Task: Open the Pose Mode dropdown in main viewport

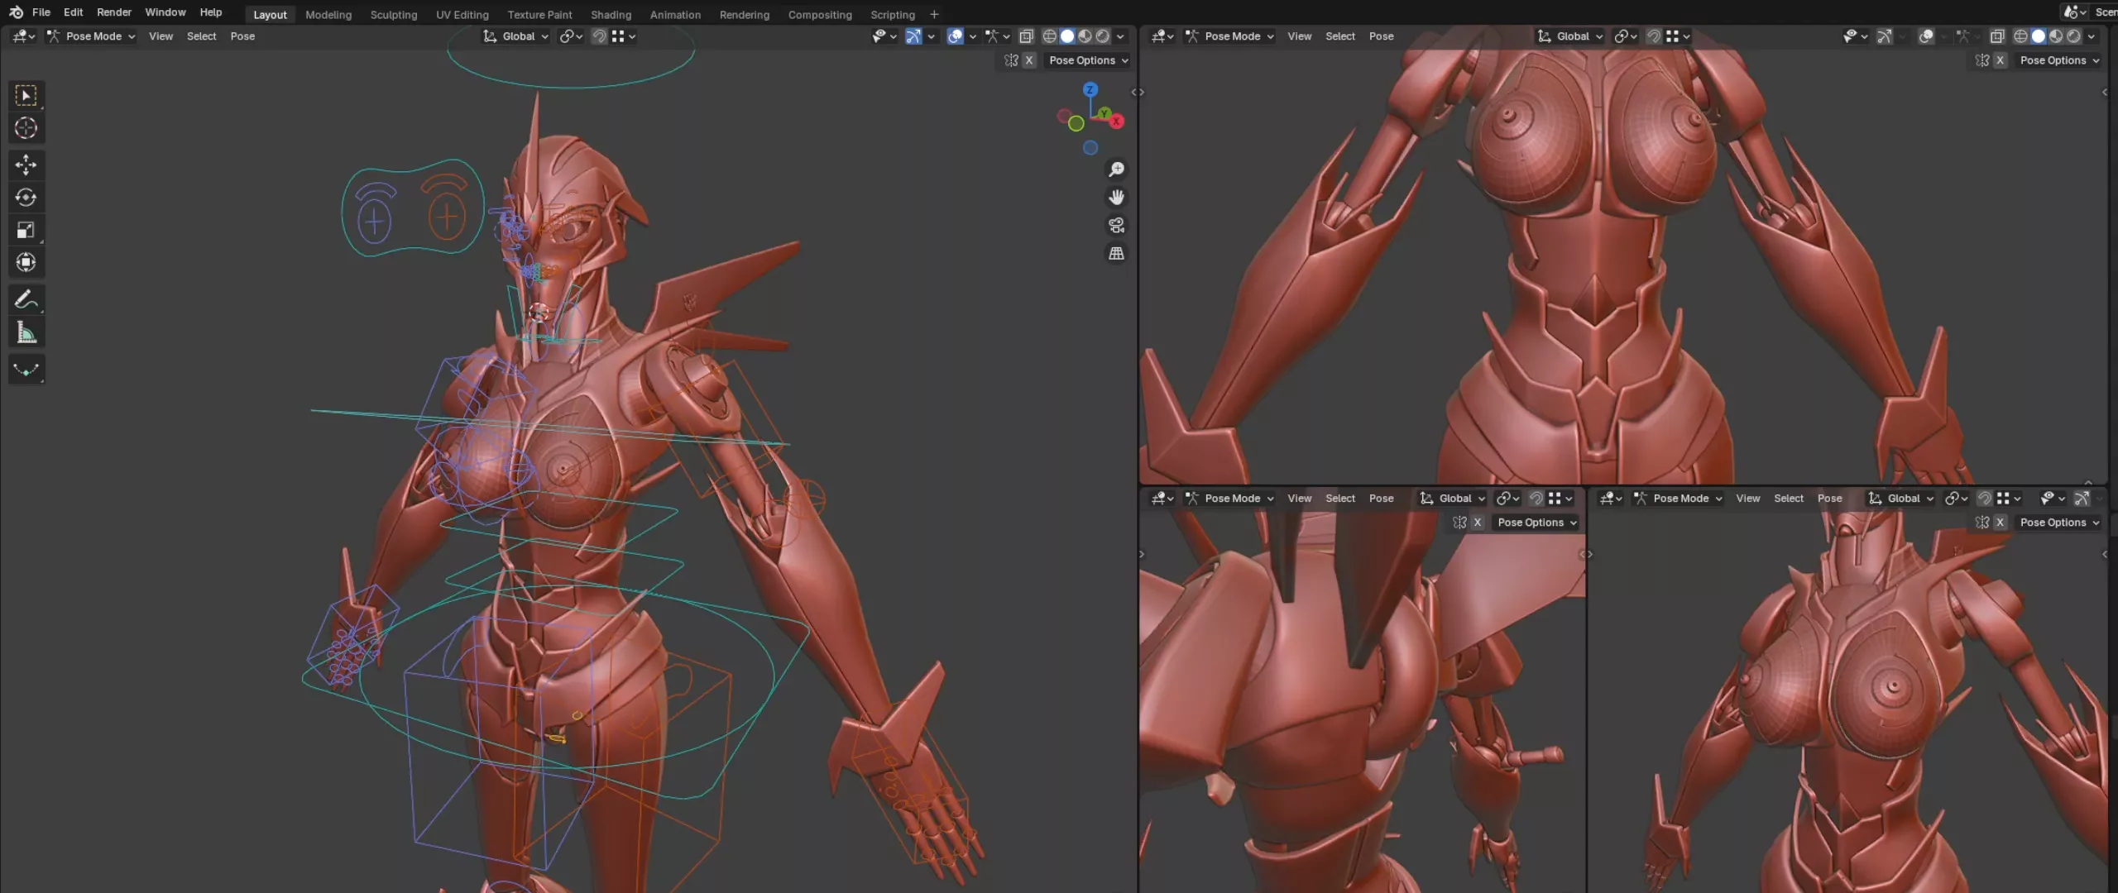Action: coord(91,36)
